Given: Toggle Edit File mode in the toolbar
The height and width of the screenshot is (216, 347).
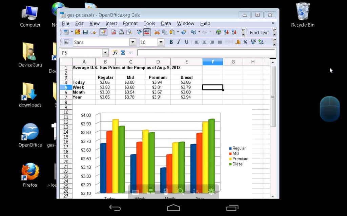Looking at the screenshot, I should [103, 32].
